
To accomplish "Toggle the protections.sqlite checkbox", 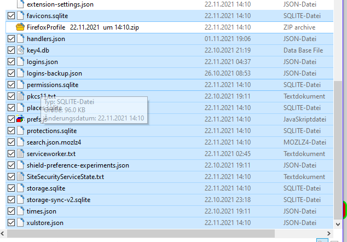I will click(11, 131).
